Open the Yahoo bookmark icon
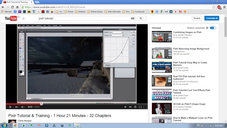This screenshot has height=128, width=227. point(20,12)
